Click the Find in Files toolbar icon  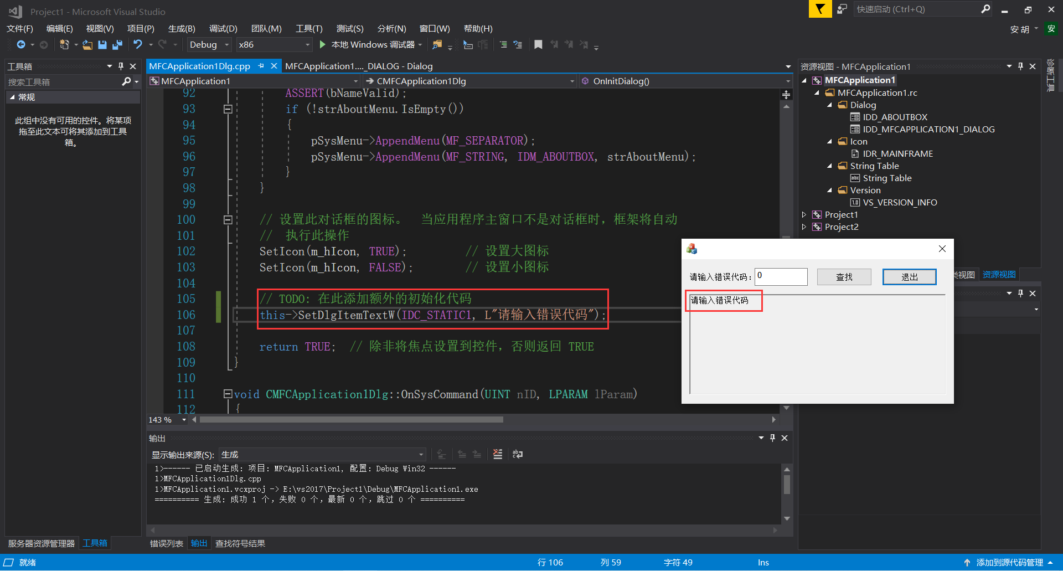(437, 45)
